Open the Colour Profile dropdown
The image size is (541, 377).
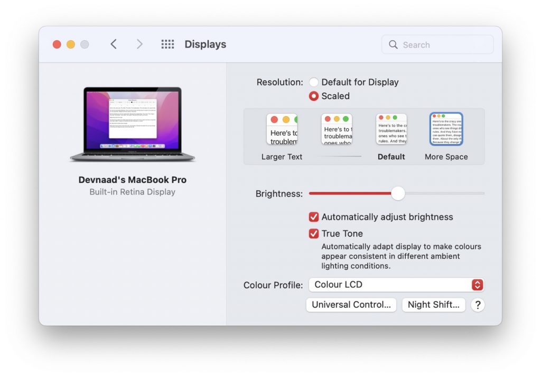[397, 285]
